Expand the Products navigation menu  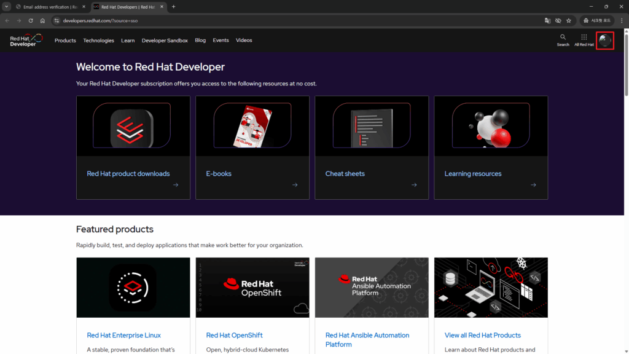[x=65, y=41]
